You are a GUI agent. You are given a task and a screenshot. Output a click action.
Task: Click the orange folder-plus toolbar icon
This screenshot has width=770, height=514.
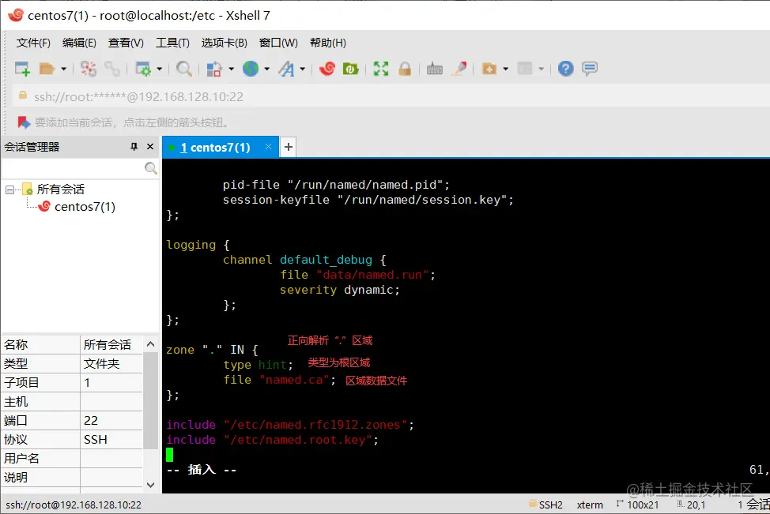pyautogui.click(x=489, y=69)
